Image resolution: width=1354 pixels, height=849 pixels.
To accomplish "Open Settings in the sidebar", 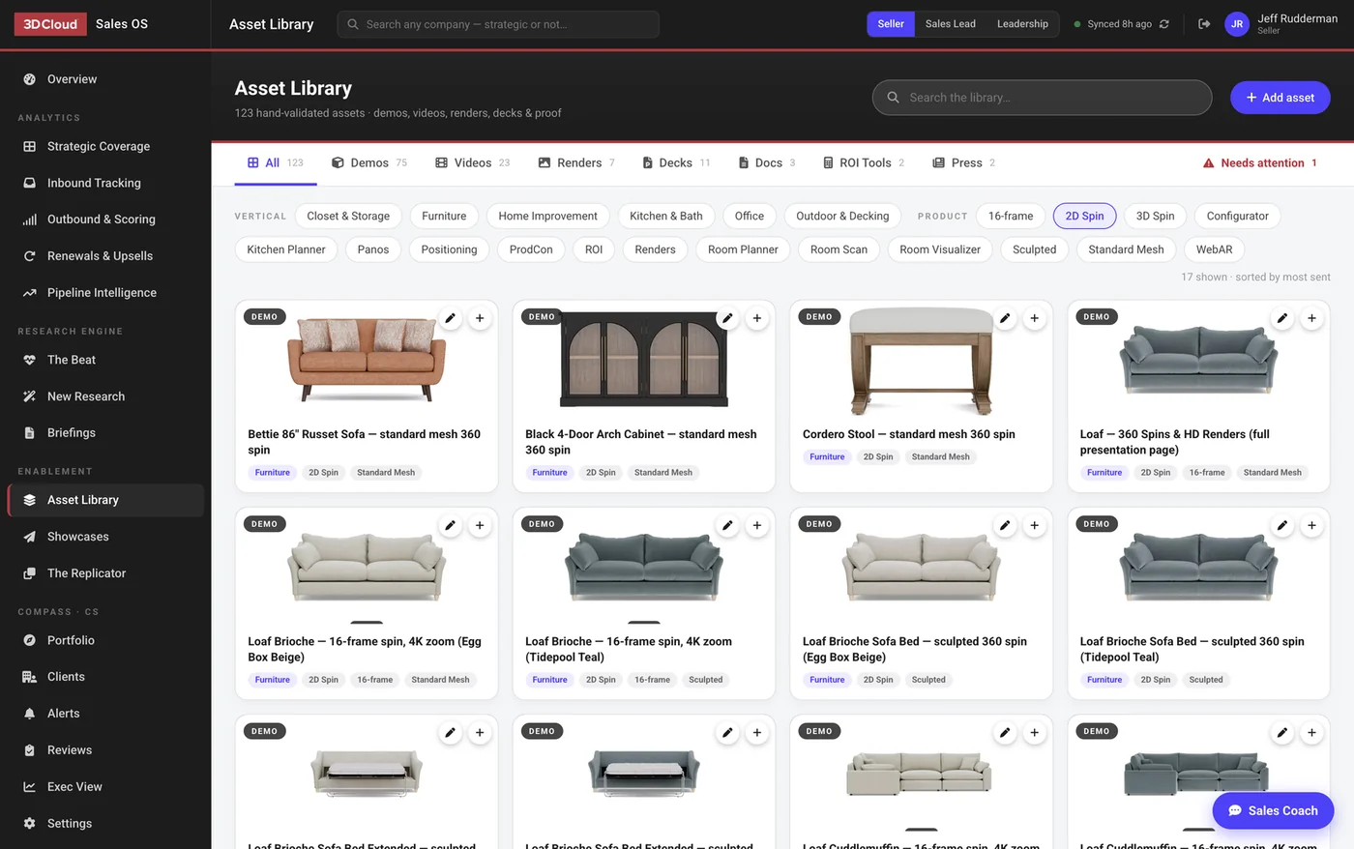I will (105, 824).
